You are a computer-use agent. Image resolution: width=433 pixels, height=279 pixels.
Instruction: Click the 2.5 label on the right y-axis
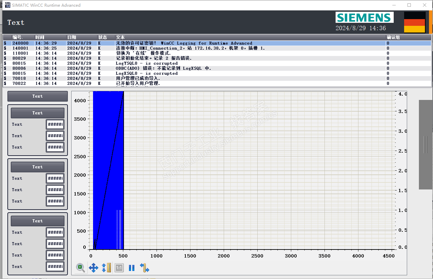click(x=402, y=151)
